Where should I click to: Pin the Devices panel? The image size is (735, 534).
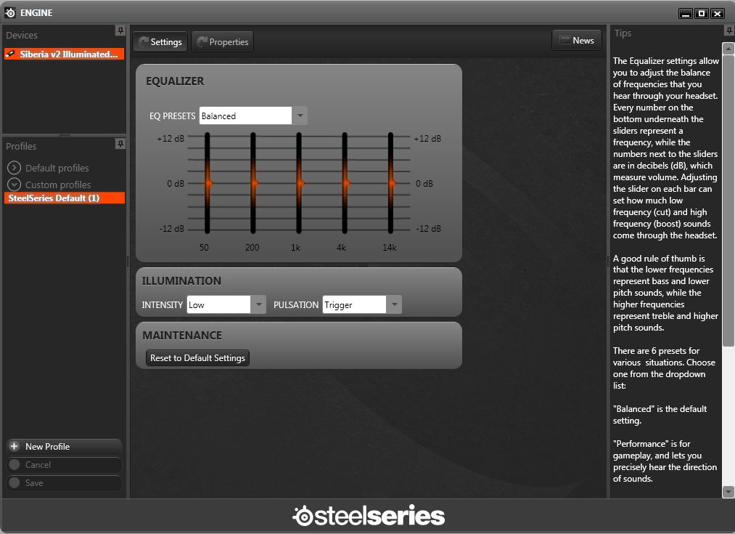(x=120, y=31)
